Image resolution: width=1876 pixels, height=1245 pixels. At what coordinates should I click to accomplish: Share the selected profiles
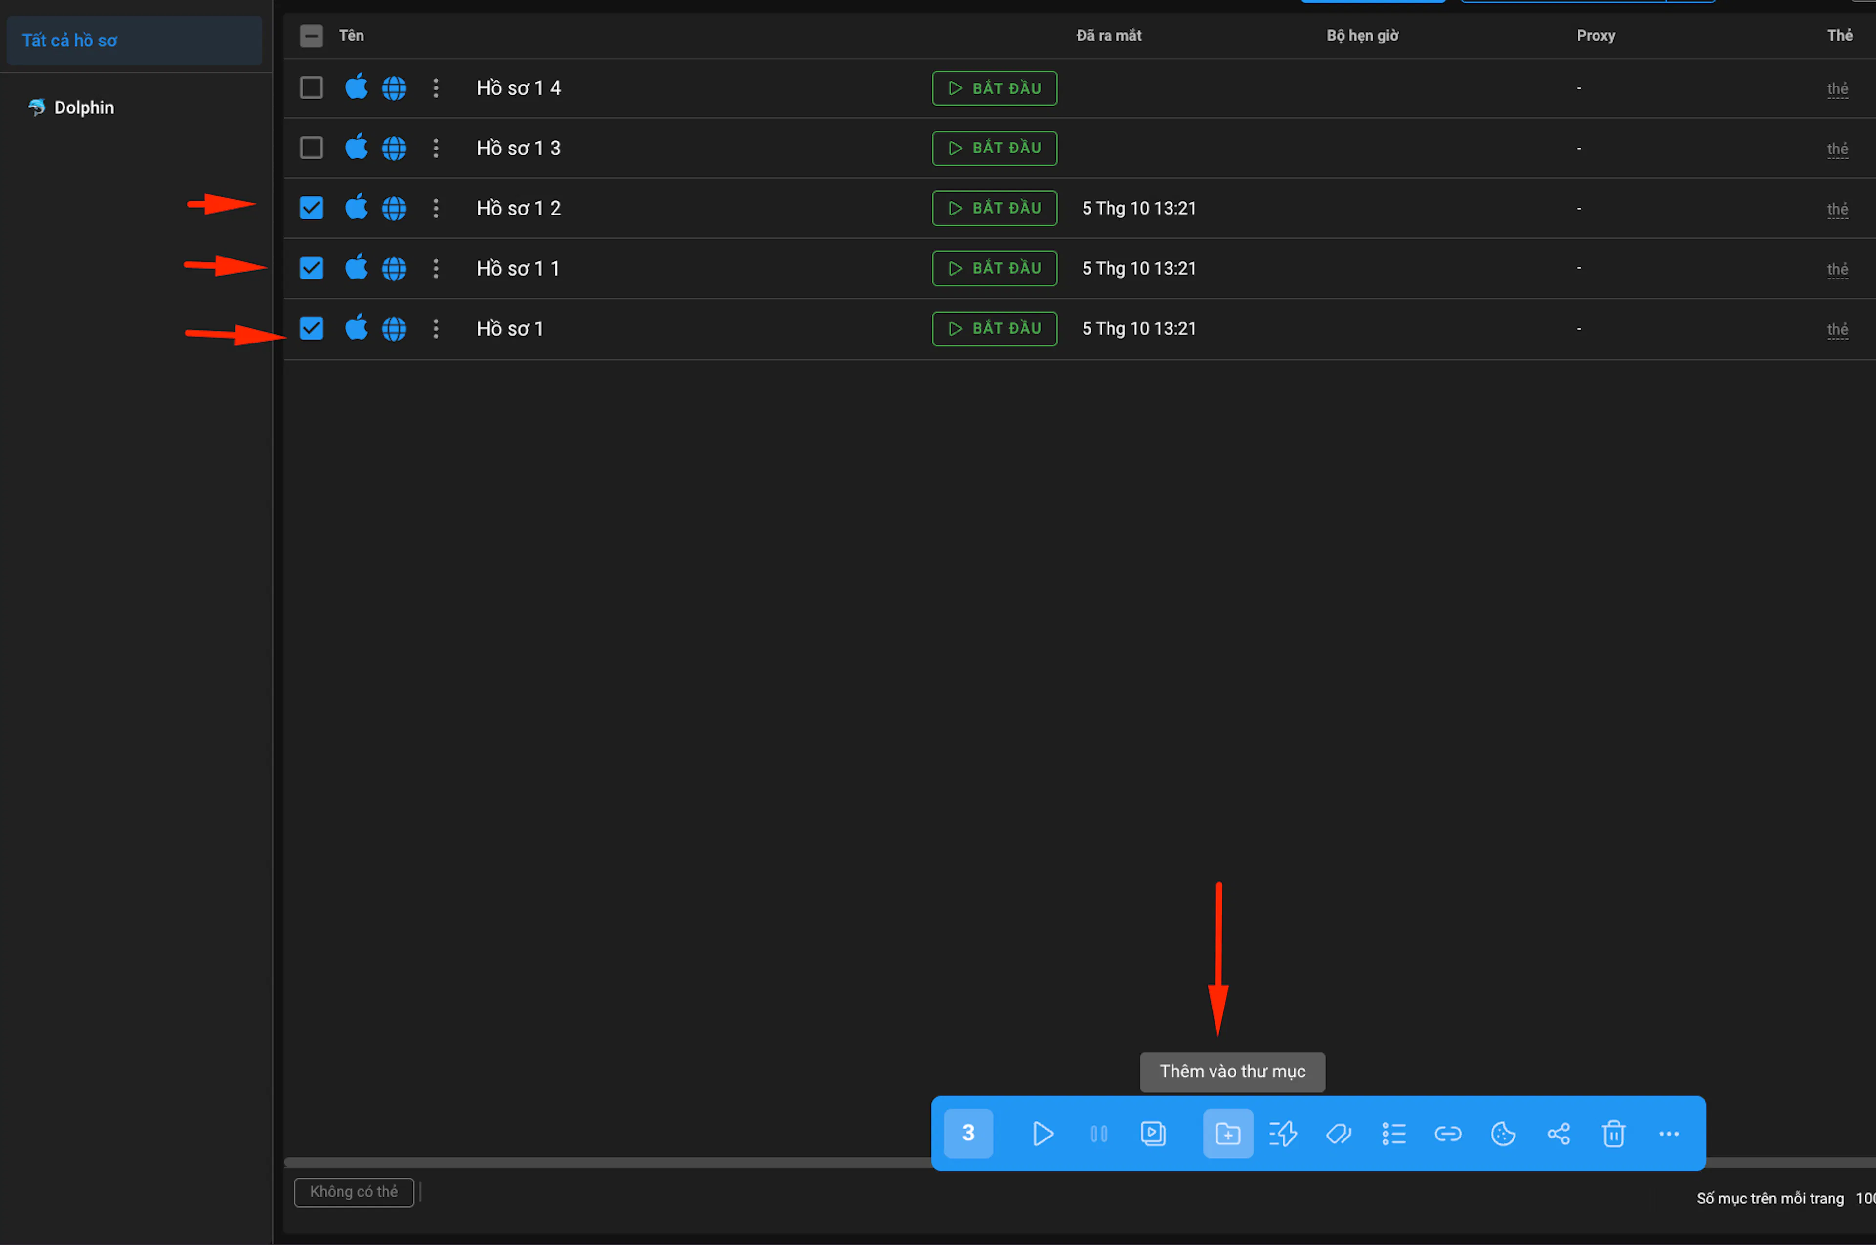point(1558,1133)
